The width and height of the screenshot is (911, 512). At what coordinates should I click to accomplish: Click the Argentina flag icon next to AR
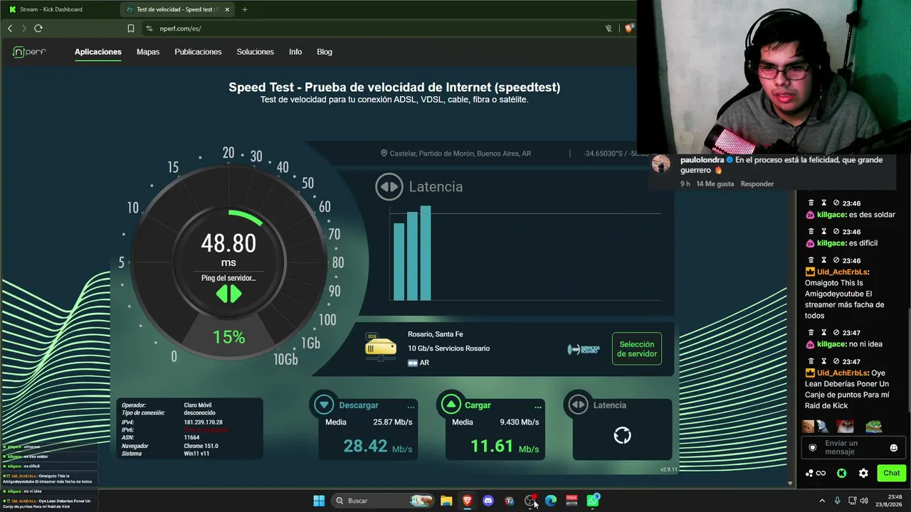tap(412, 363)
